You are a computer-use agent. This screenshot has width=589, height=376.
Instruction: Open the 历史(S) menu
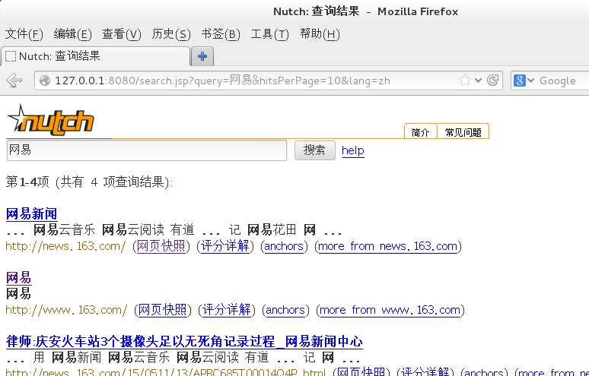click(x=171, y=34)
